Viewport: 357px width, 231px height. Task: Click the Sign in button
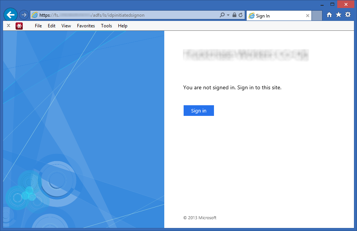point(198,111)
